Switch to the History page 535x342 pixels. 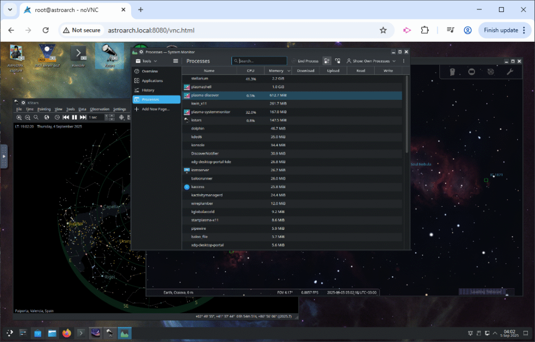157,90
